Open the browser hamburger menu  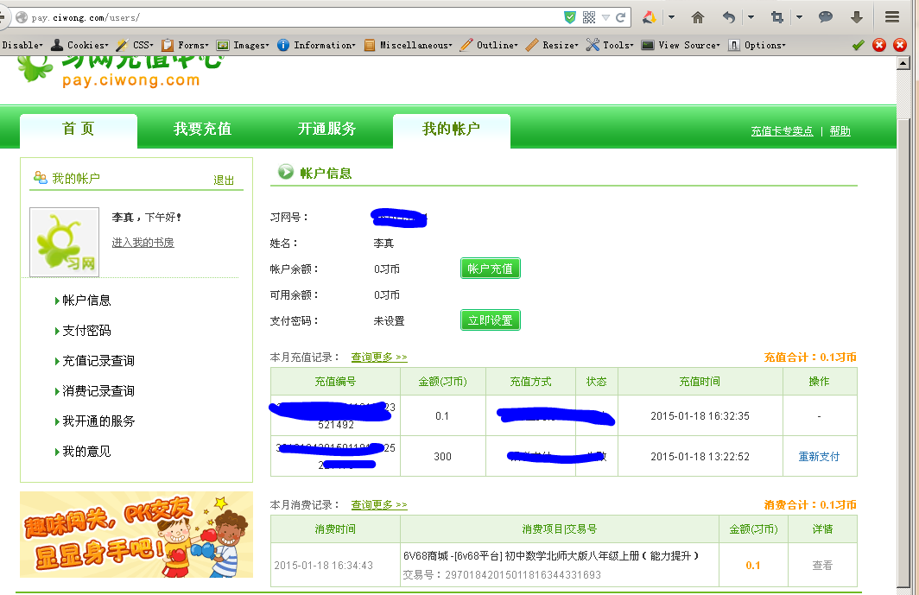(x=892, y=17)
